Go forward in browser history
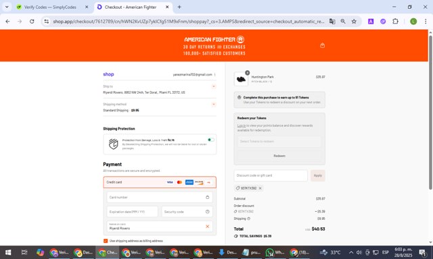The height and width of the screenshot is (259, 433). pos(20,21)
